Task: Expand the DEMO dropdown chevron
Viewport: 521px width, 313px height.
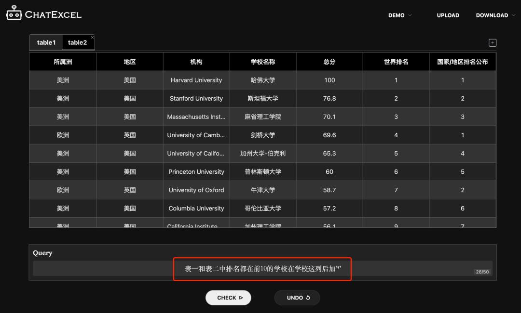Action: click(410, 15)
